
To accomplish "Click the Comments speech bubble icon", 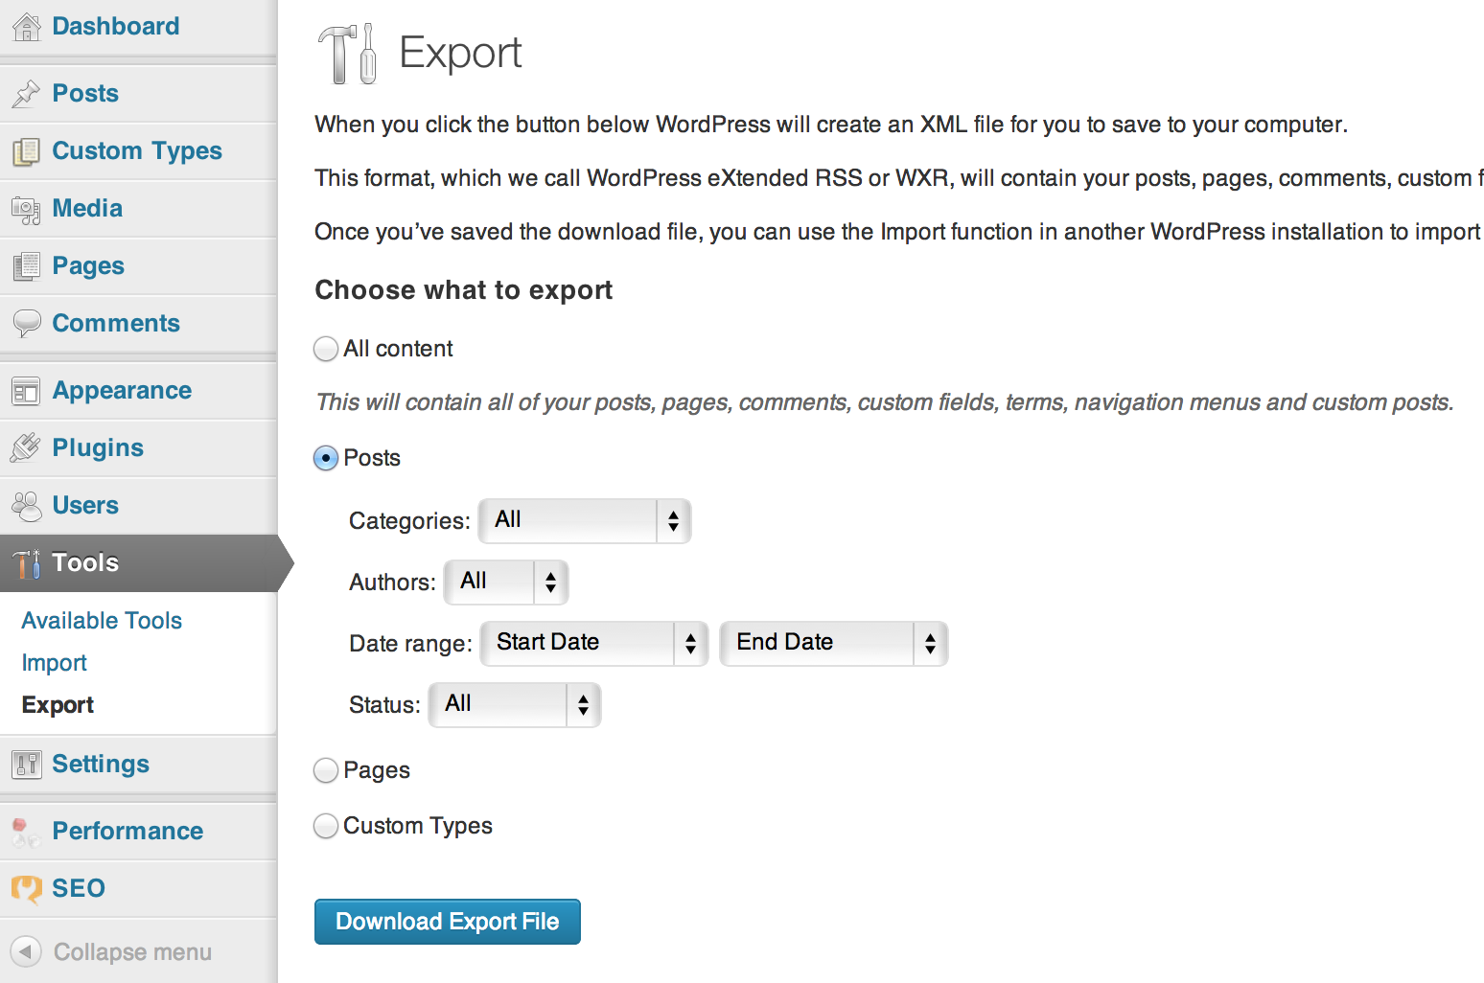I will [26, 324].
